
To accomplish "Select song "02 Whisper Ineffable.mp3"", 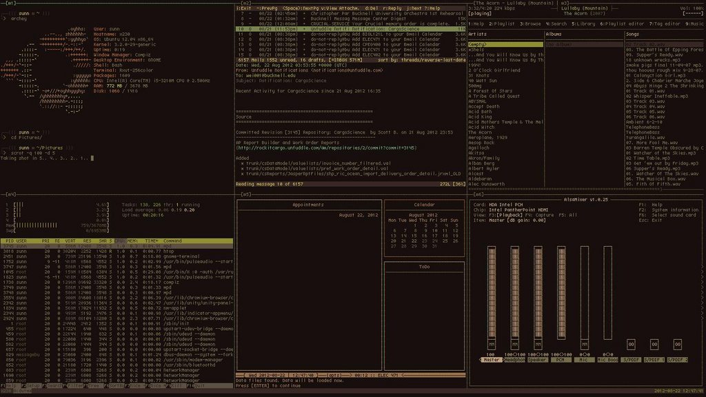I will (656, 96).
